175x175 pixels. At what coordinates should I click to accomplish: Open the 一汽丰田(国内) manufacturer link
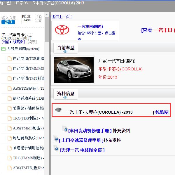click(90, 27)
